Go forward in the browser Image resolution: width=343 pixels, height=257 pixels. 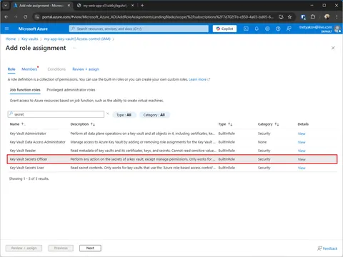[x=16, y=17]
